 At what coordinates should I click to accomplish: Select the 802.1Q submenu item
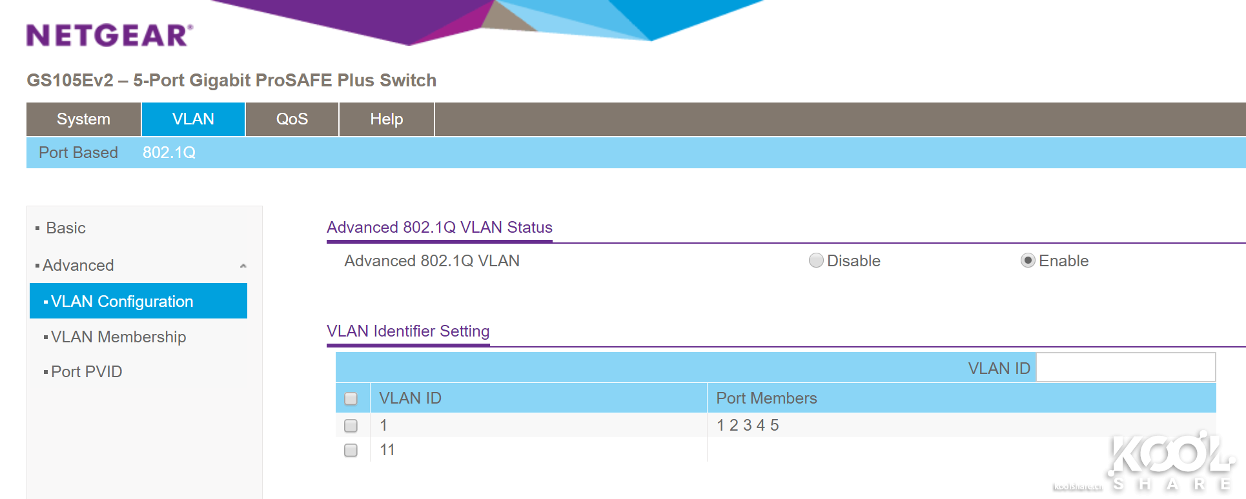coord(169,153)
